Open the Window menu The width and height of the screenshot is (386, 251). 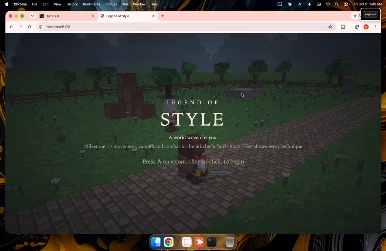[139, 4]
